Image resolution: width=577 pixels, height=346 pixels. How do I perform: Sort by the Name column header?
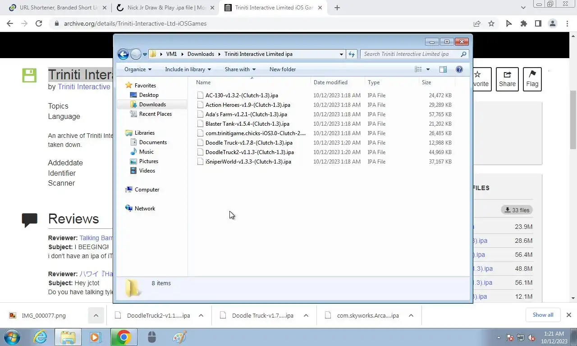pos(252,82)
